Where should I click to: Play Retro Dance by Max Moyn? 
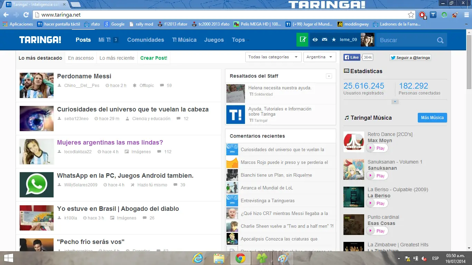377,148
